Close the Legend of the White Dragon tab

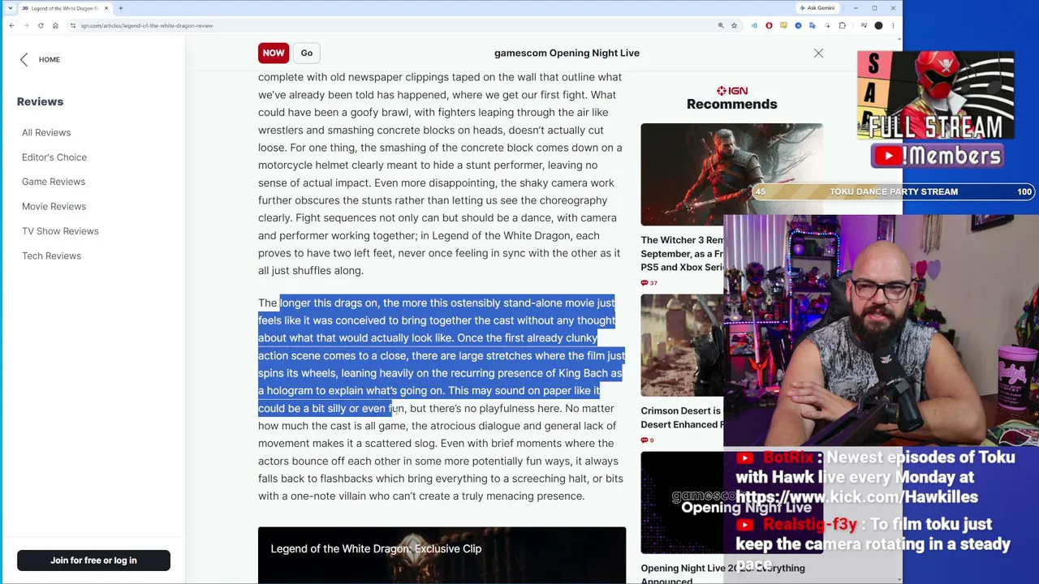tap(106, 8)
